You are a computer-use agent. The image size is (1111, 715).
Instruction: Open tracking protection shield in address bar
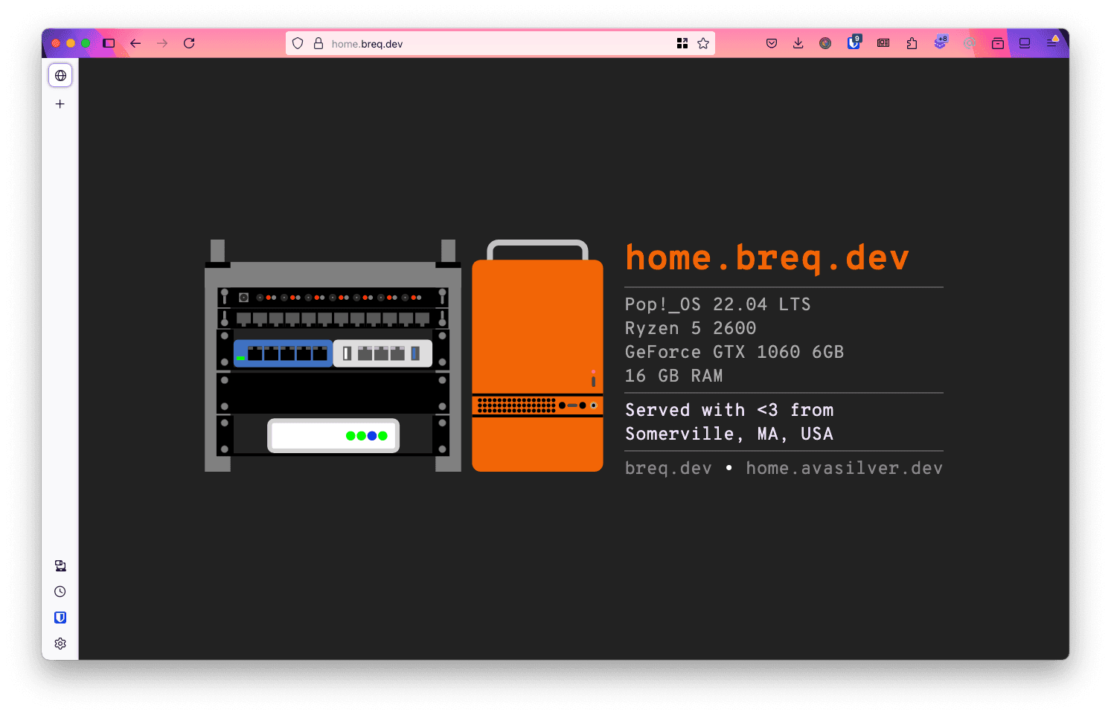tap(298, 43)
